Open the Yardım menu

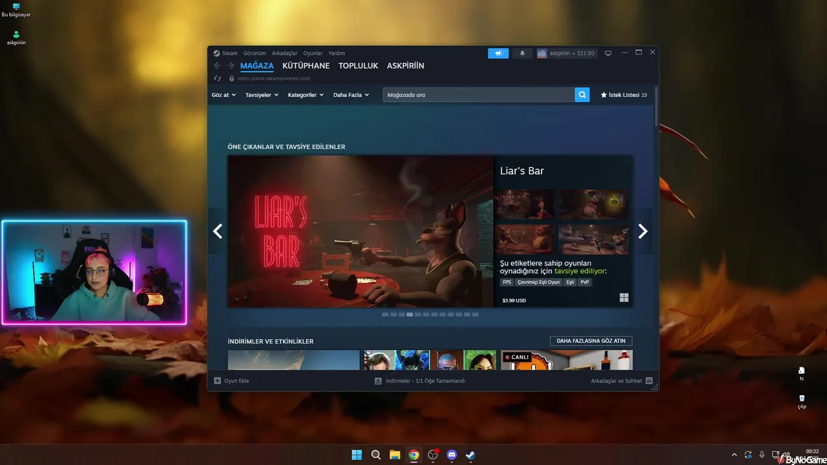337,53
